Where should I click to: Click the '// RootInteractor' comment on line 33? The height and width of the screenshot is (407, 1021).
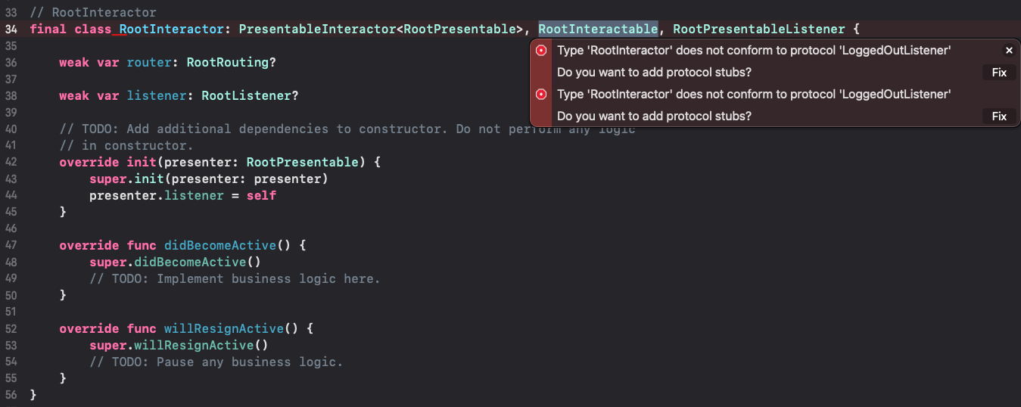tap(93, 13)
